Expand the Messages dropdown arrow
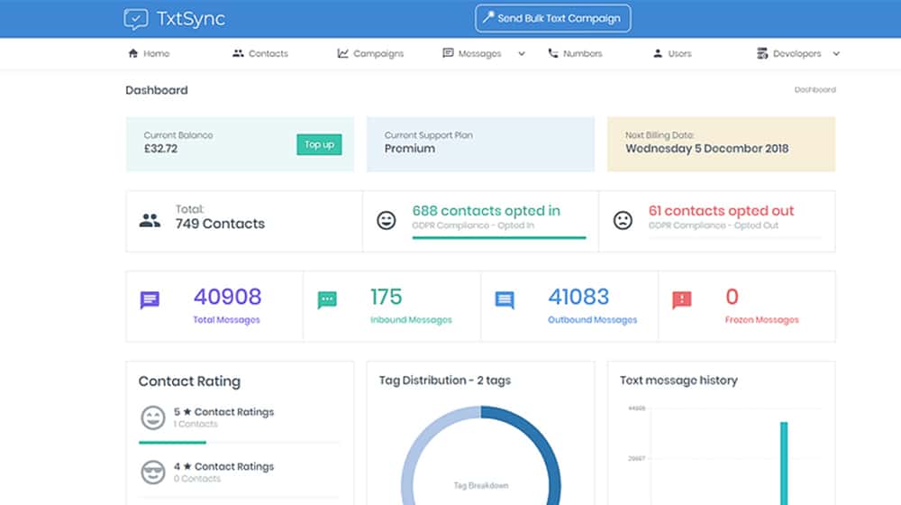 522,53
